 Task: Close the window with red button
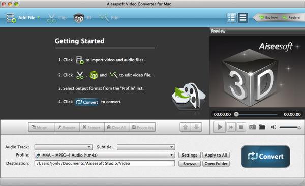(4, 4)
